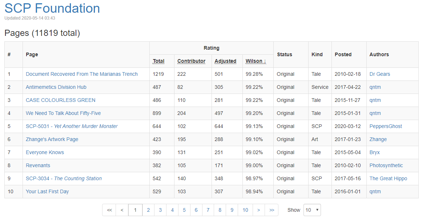Go to previous page with < button
The image size is (422, 219).
(x=122, y=210)
